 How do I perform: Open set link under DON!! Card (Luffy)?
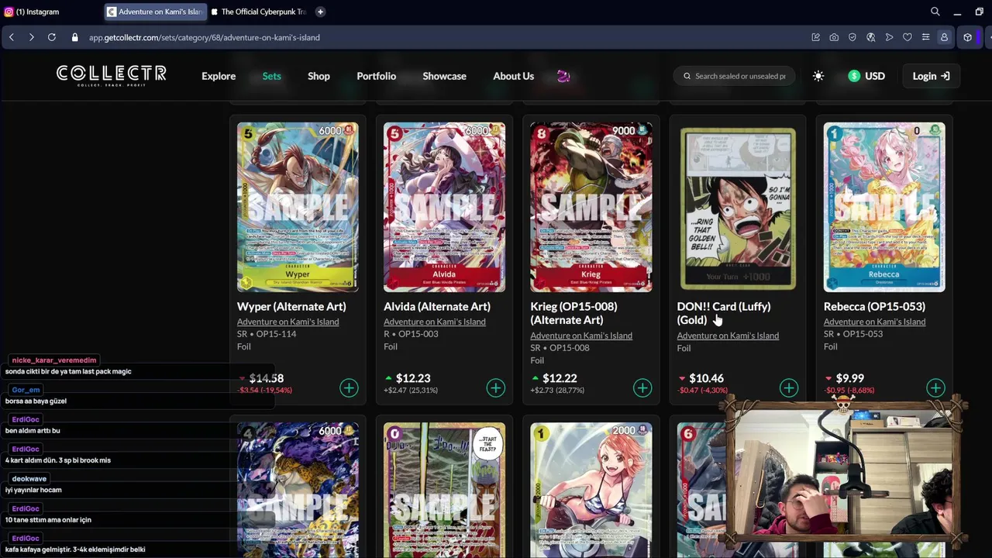[x=728, y=336]
